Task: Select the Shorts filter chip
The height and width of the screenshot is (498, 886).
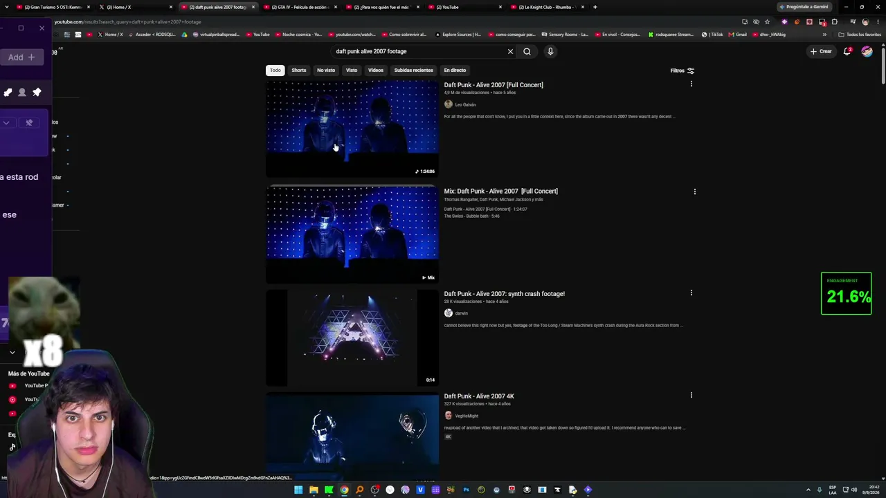Action: pos(299,70)
